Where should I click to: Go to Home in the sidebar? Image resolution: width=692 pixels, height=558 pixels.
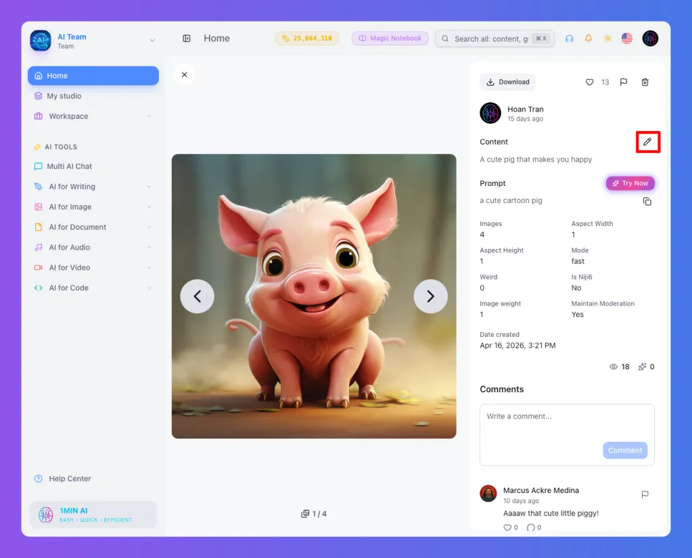tap(93, 76)
